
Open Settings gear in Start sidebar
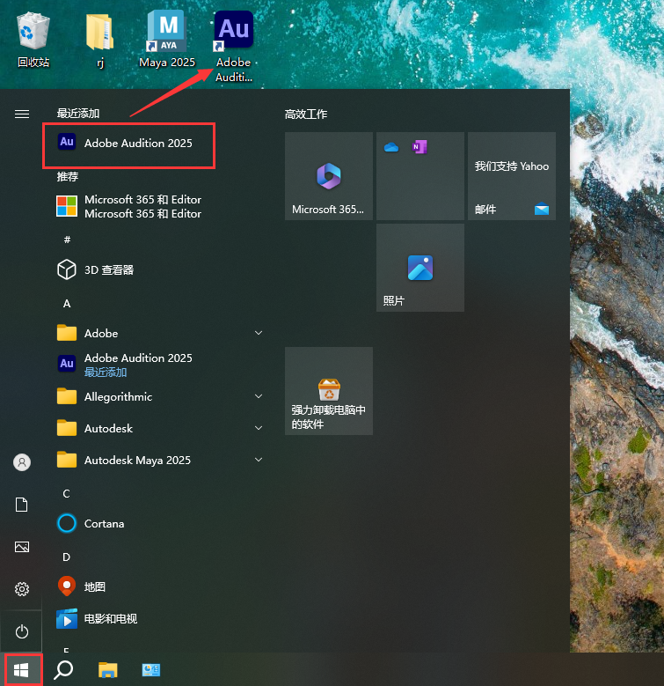coord(22,589)
